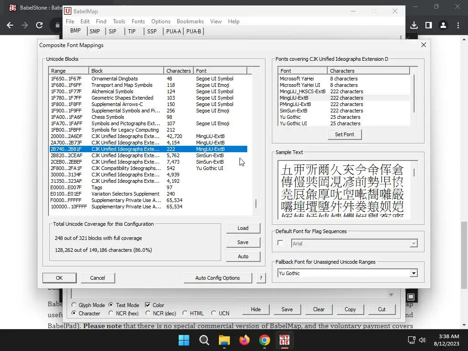
Task: Select the Alchemical Symbols block row
Action: [x=149, y=91]
